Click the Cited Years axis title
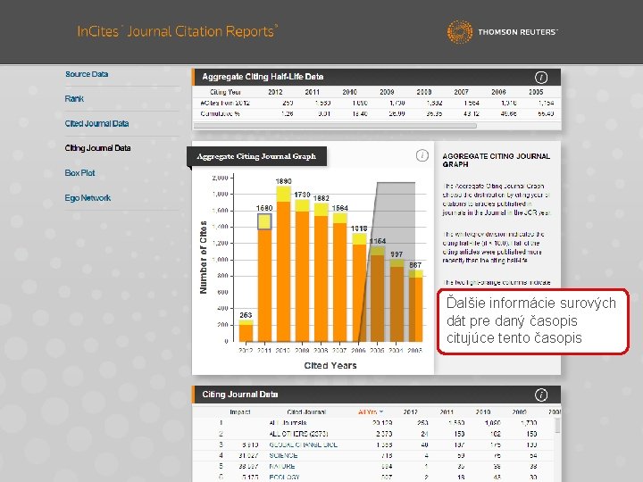643x482 pixels. (330, 366)
